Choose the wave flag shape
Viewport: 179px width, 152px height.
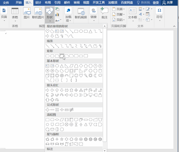tap(76, 144)
